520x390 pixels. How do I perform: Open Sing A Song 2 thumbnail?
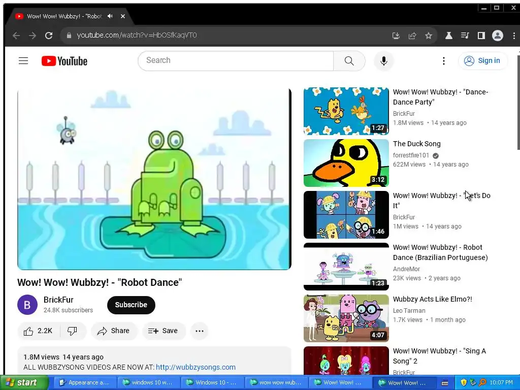click(346, 361)
